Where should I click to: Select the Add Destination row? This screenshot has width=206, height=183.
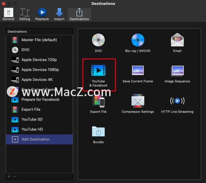[39, 139]
